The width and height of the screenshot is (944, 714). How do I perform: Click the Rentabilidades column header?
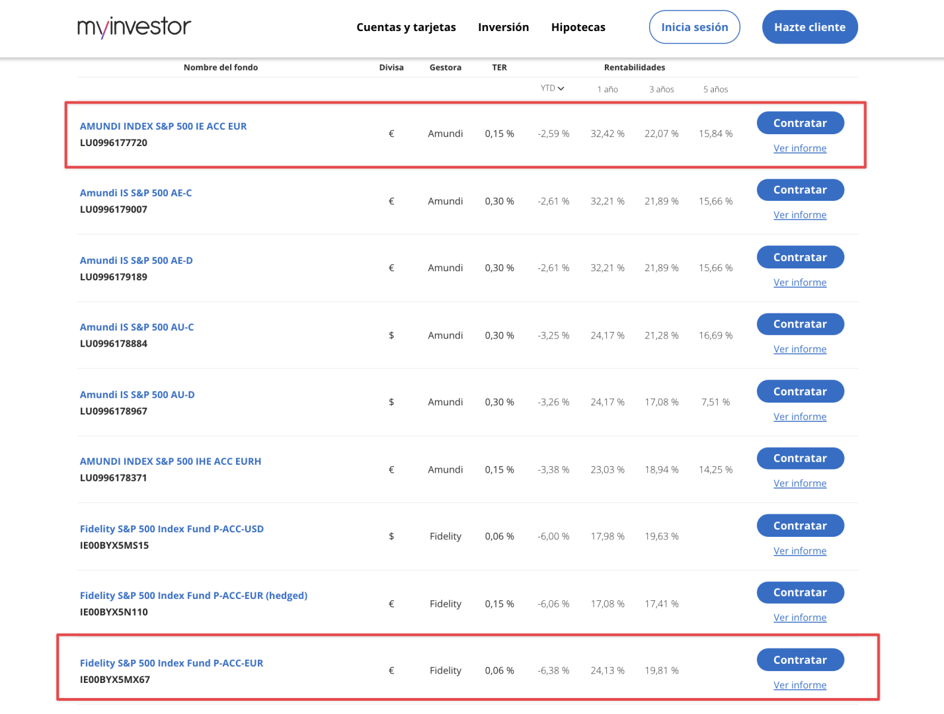coord(635,67)
